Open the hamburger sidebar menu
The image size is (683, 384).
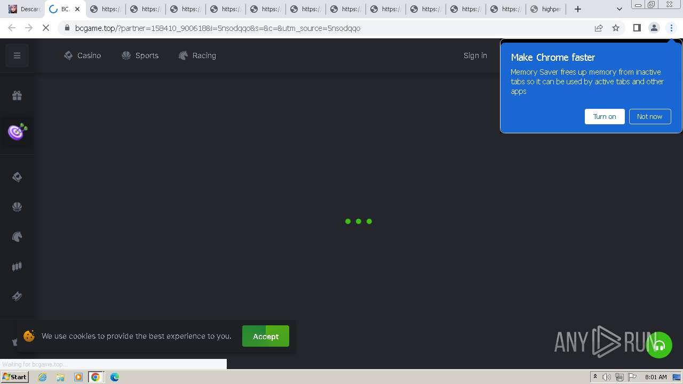coord(17,55)
